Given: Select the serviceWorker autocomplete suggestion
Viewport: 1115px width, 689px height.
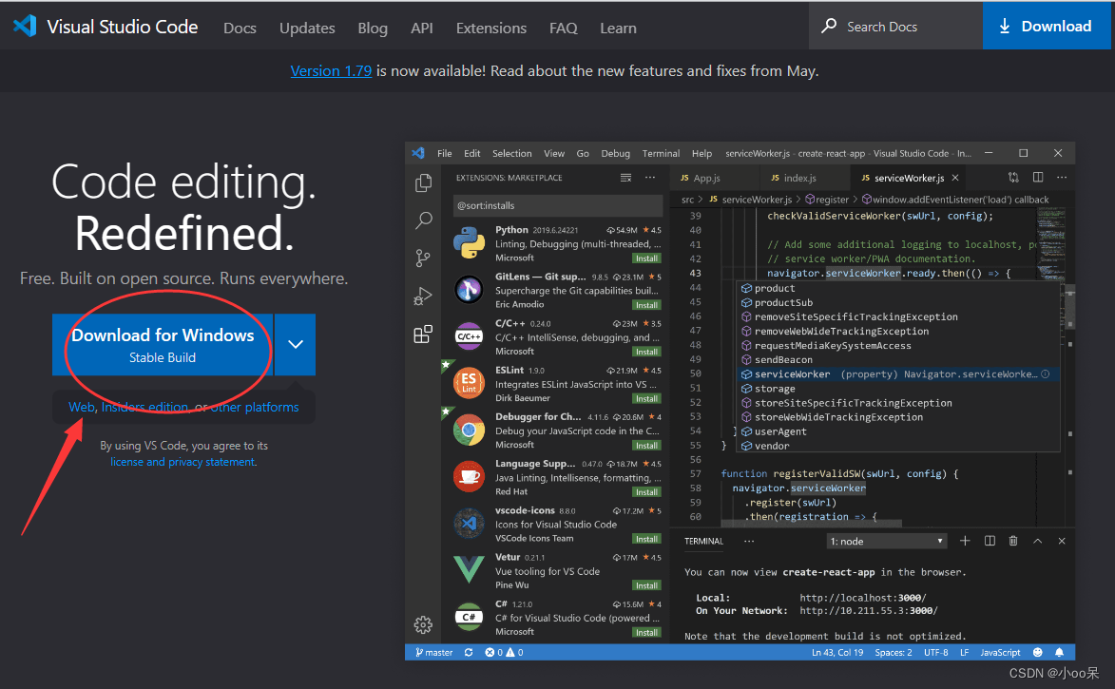Looking at the screenshot, I should click(x=899, y=374).
